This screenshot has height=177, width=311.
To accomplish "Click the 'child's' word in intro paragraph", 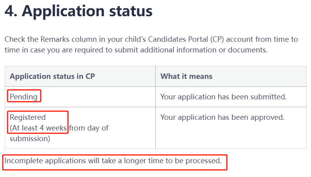I will click(135, 39).
